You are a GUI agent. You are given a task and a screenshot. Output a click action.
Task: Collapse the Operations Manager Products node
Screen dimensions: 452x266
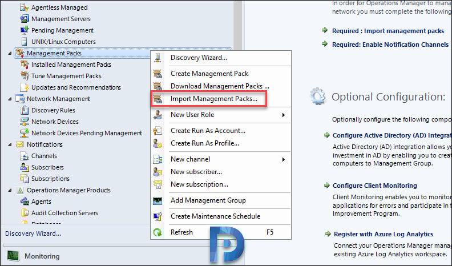click(10, 190)
